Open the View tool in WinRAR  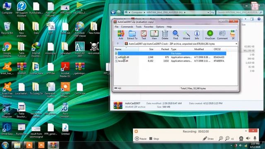tap(154, 35)
